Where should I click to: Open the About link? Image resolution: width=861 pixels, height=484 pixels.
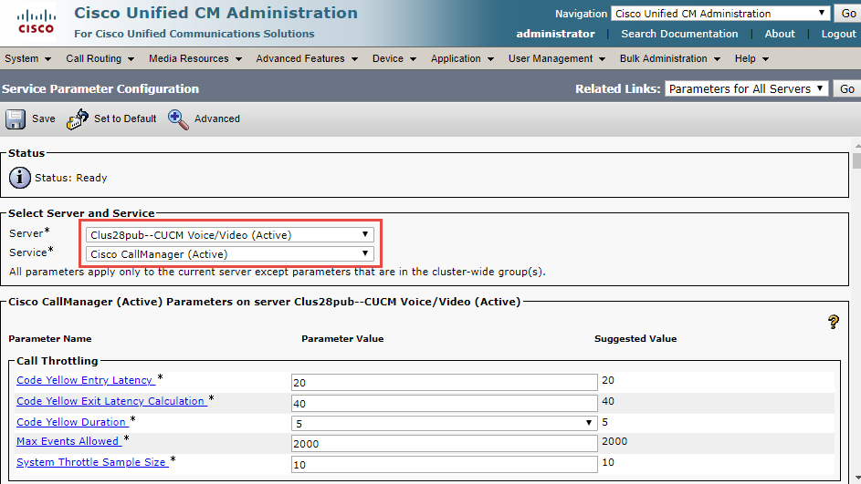pos(780,34)
